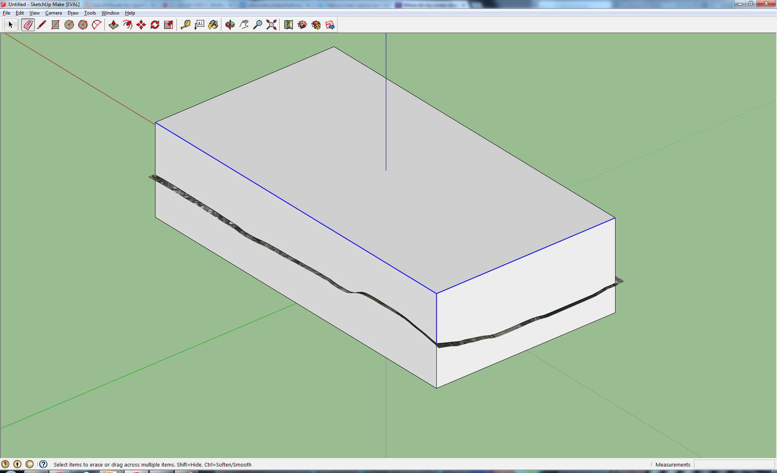777x473 pixels.
Task: Select the Polygon drawing tool
Action: click(83, 25)
